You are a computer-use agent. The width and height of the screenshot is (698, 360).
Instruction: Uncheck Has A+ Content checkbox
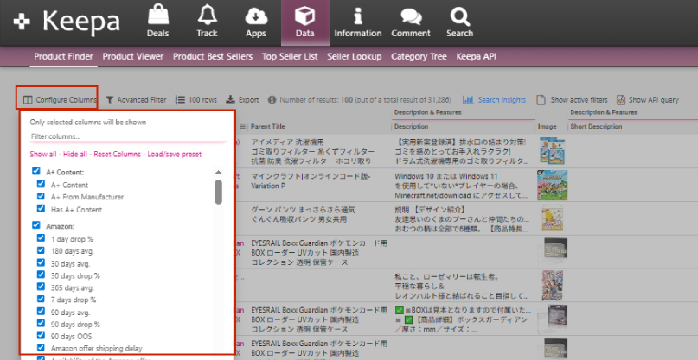click(41, 208)
